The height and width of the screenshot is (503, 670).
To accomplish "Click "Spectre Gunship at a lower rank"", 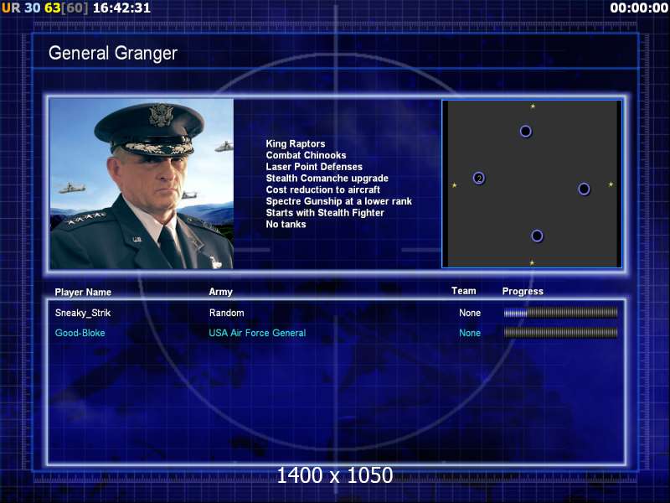I will (339, 201).
